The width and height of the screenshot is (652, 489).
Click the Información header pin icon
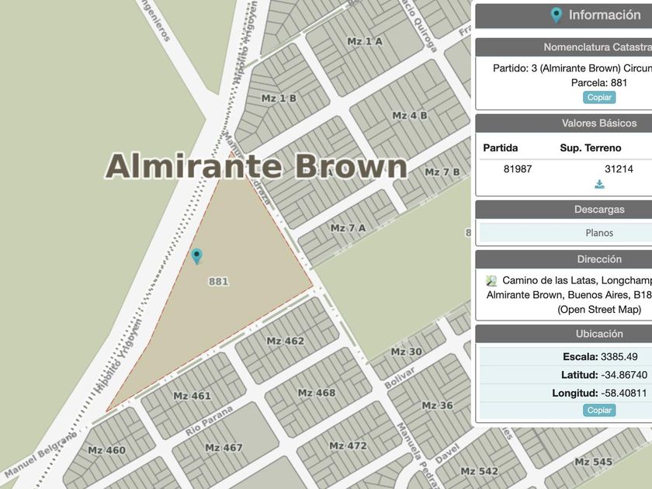coord(557,16)
